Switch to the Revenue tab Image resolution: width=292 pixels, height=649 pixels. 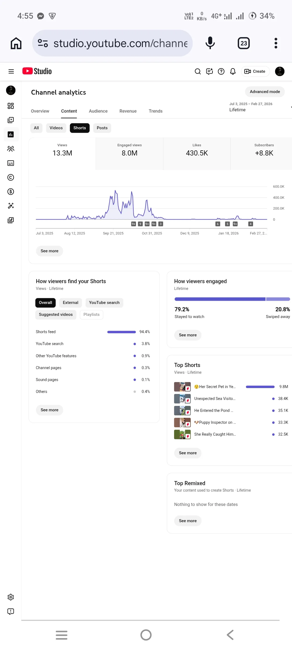pyautogui.click(x=128, y=111)
